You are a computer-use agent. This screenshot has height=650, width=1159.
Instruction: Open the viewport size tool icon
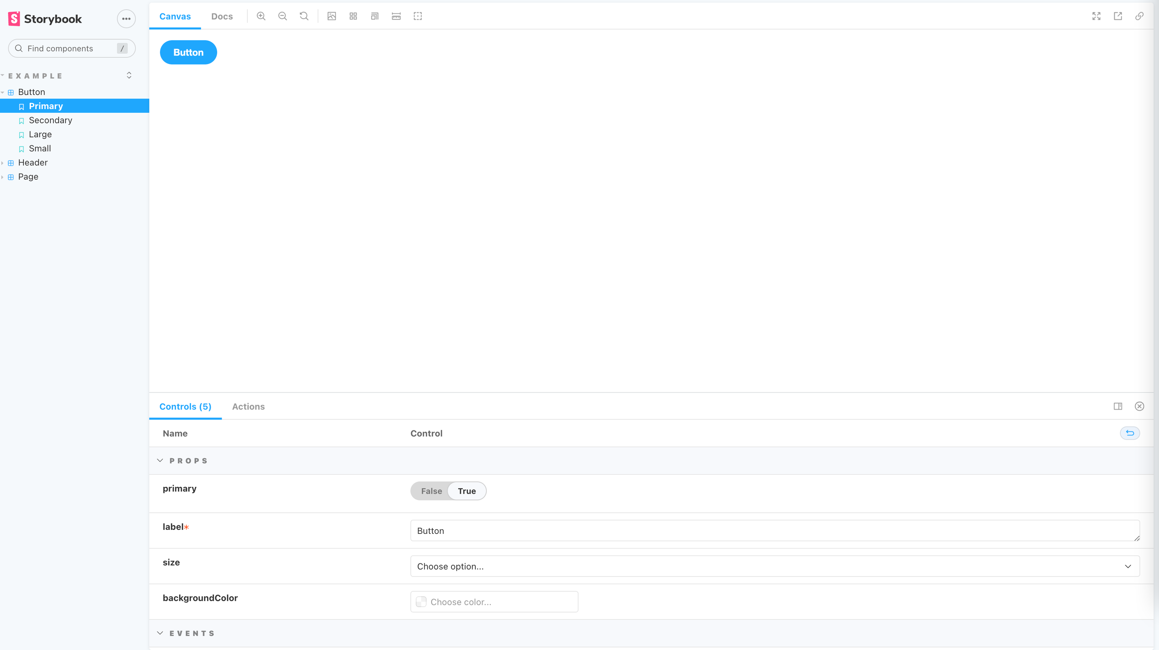tap(374, 16)
